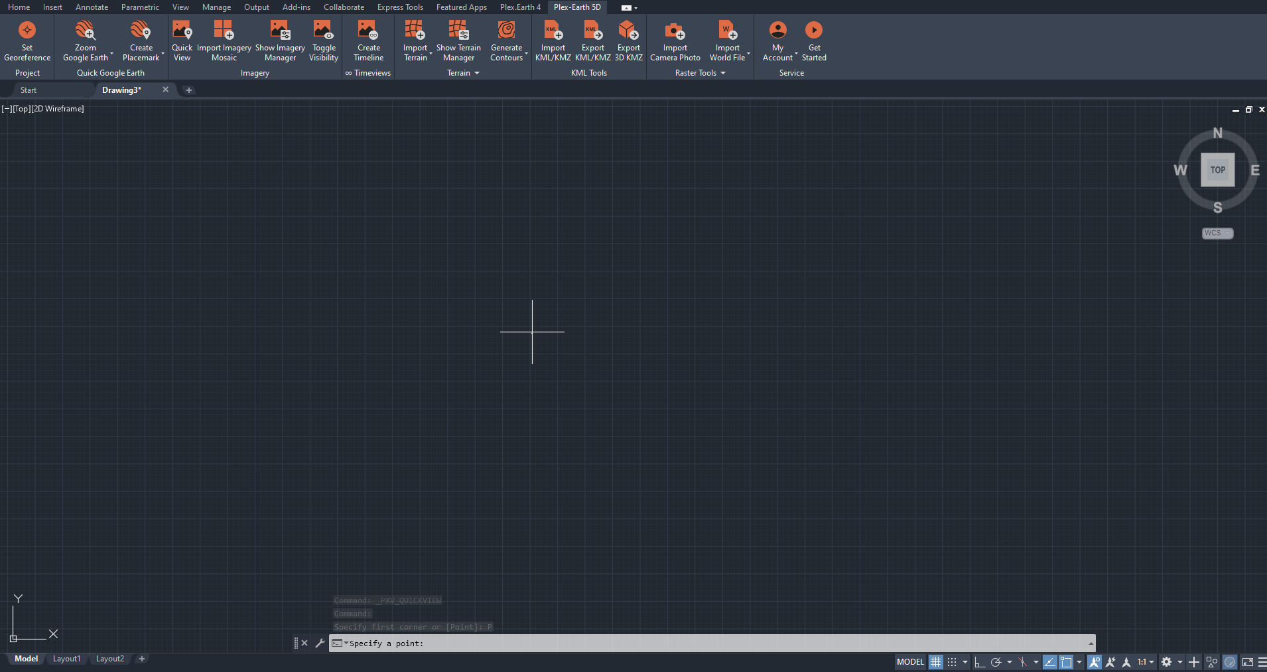Click Generate Contours tool

pos(507,41)
